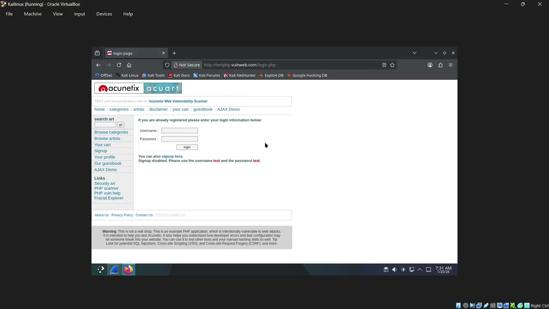Open the tracking protection shield icon
Screen dimensions: 549x309
pyautogui.click(x=167, y=65)
